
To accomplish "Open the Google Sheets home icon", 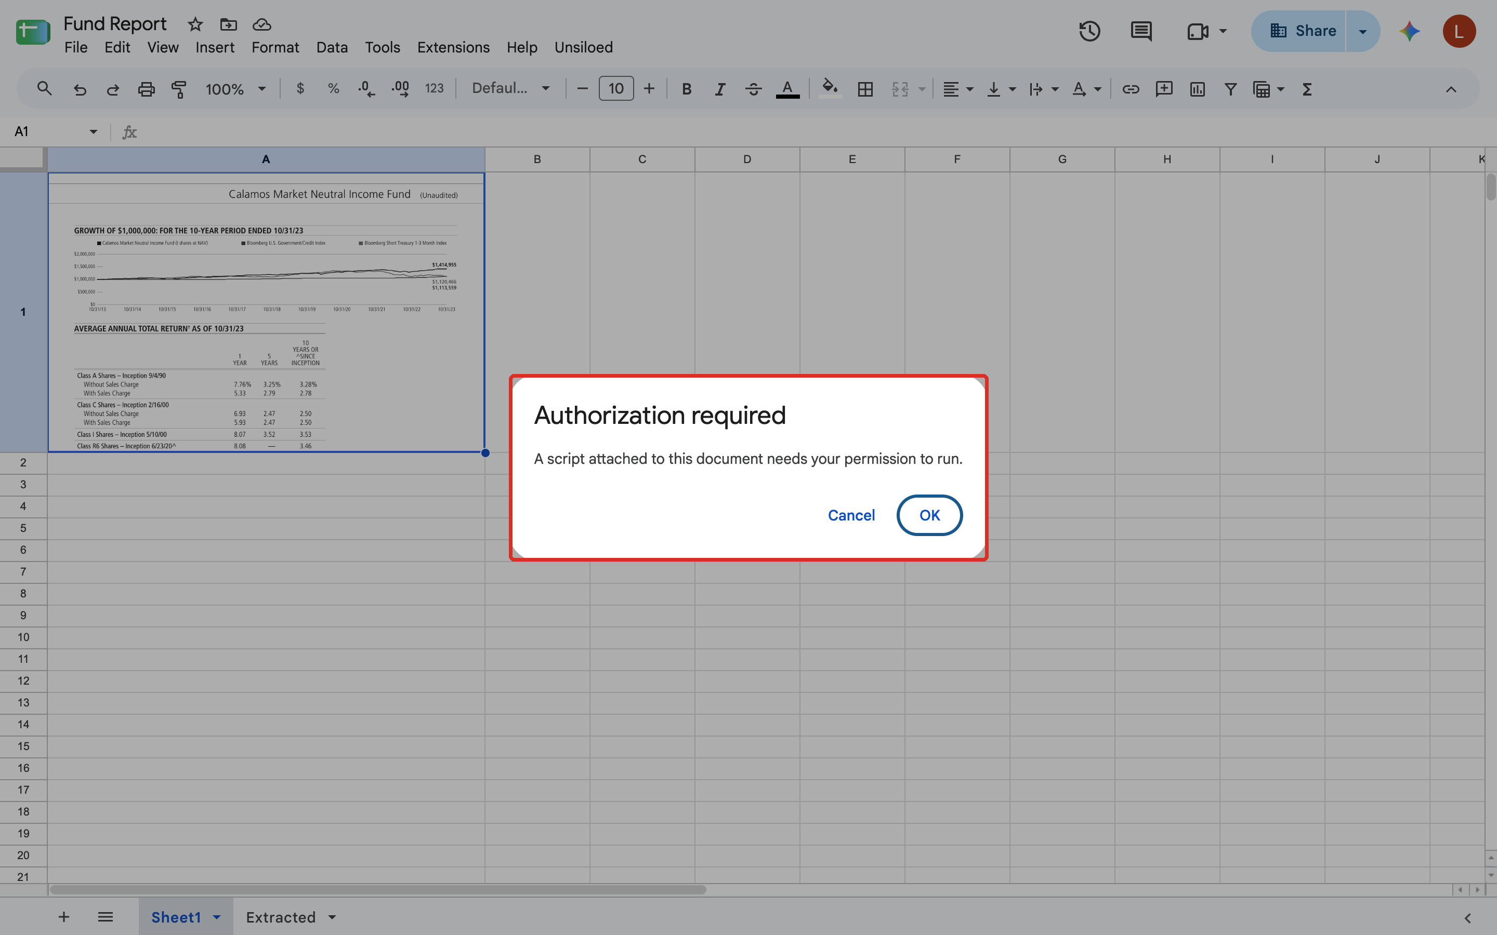I will [x=33, y=32].
